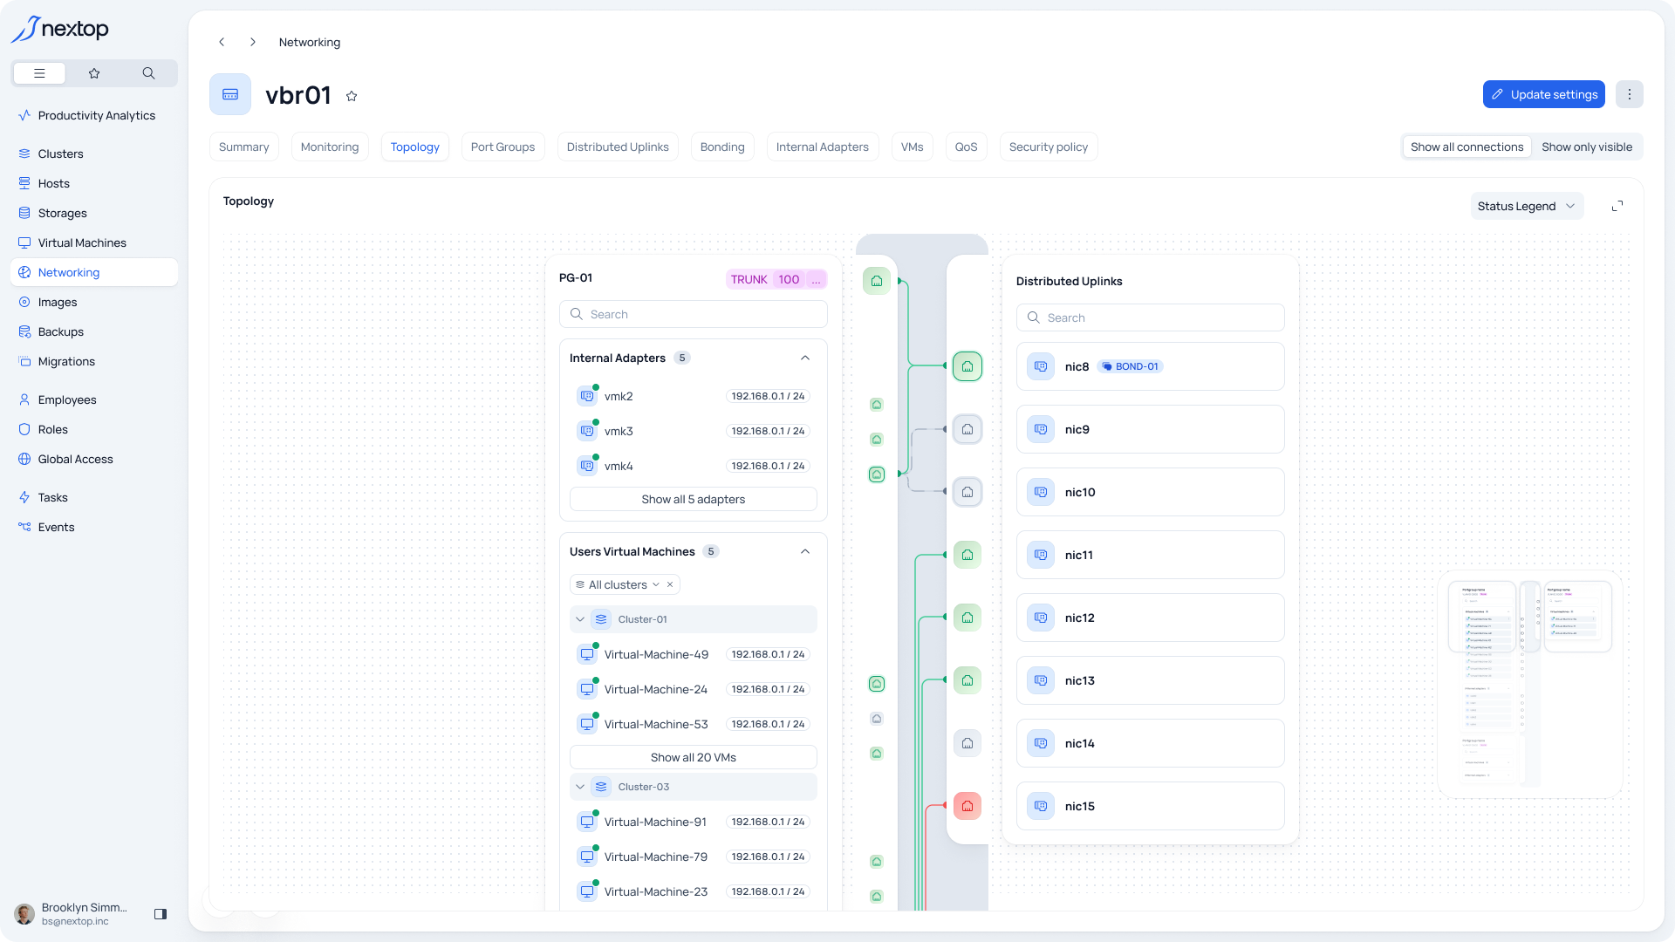Click Show all 20 VMs
Viewport: 1675px width, 942px height.
coord(694,757)
